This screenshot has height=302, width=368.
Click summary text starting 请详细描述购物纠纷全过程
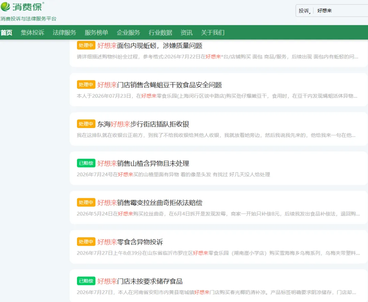(x=217, y=57)
